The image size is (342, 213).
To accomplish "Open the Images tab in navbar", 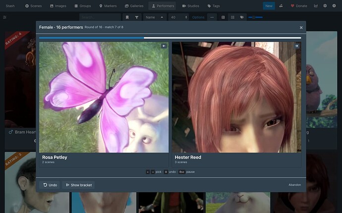I will tap(58, 6).
